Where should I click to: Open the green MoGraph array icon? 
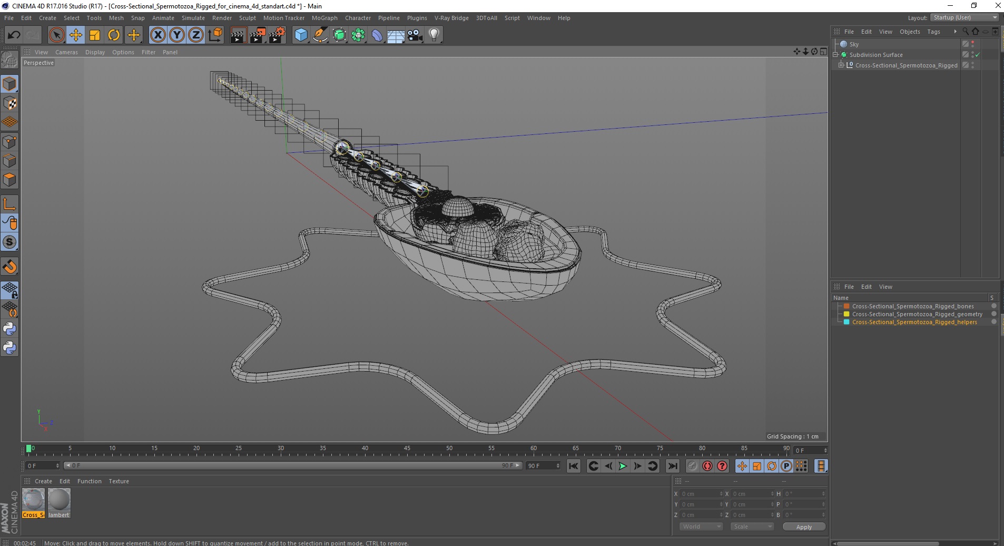point(358,35)
